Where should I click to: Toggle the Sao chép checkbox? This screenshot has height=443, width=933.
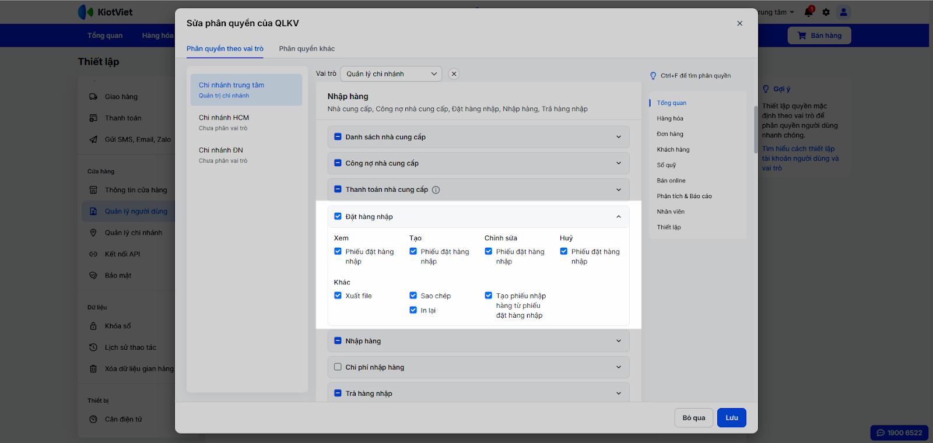pos(413,296)
